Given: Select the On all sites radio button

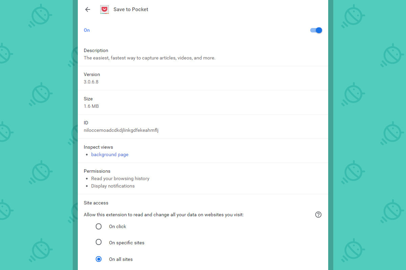Looking at the screenshot, I should [98, 259].
